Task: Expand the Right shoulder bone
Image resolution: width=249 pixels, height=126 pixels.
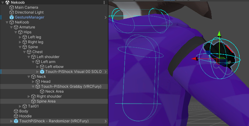Action: pos(29,96)
